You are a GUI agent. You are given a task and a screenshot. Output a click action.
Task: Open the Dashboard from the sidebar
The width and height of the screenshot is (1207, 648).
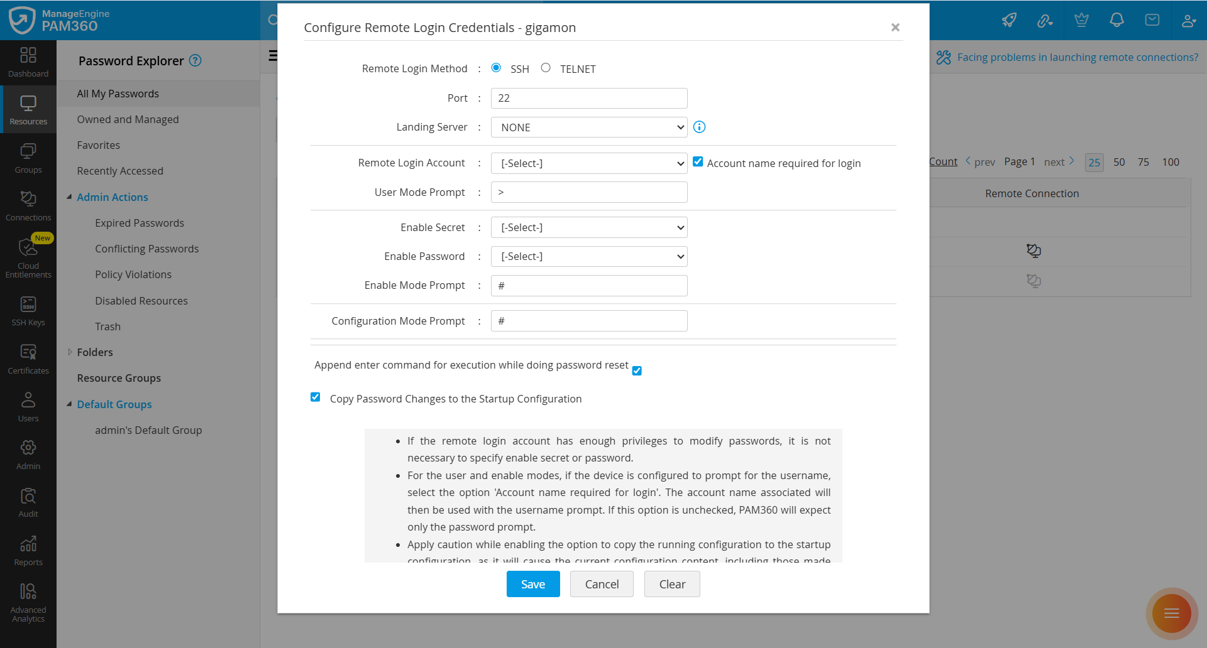tap(28, 62)
